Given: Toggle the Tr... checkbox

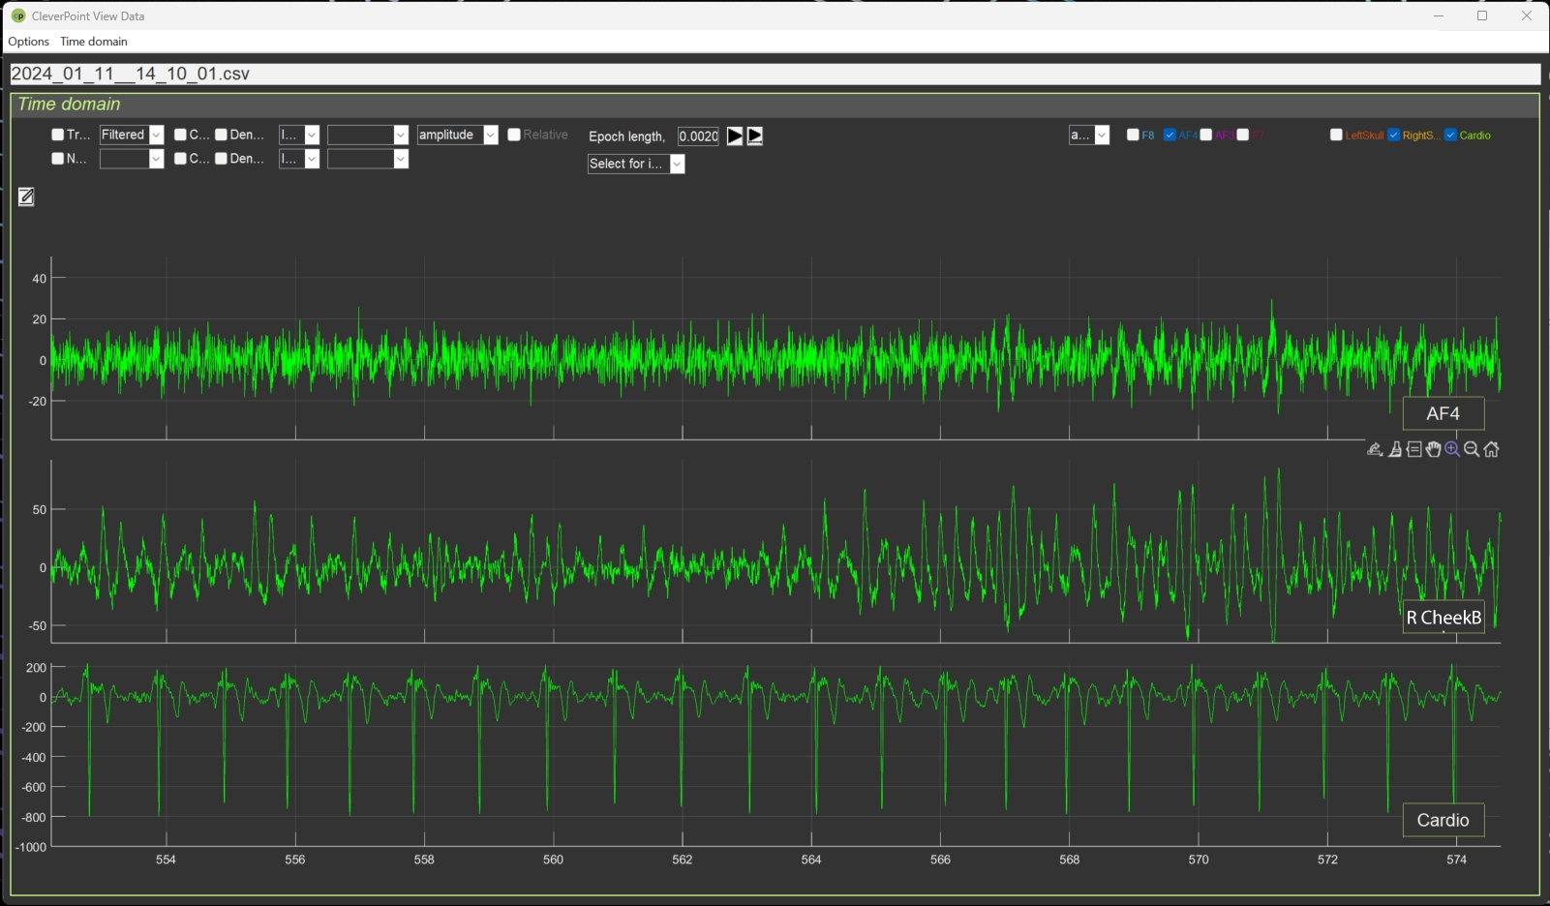Looking at the screenshot, I should [58, 135].
